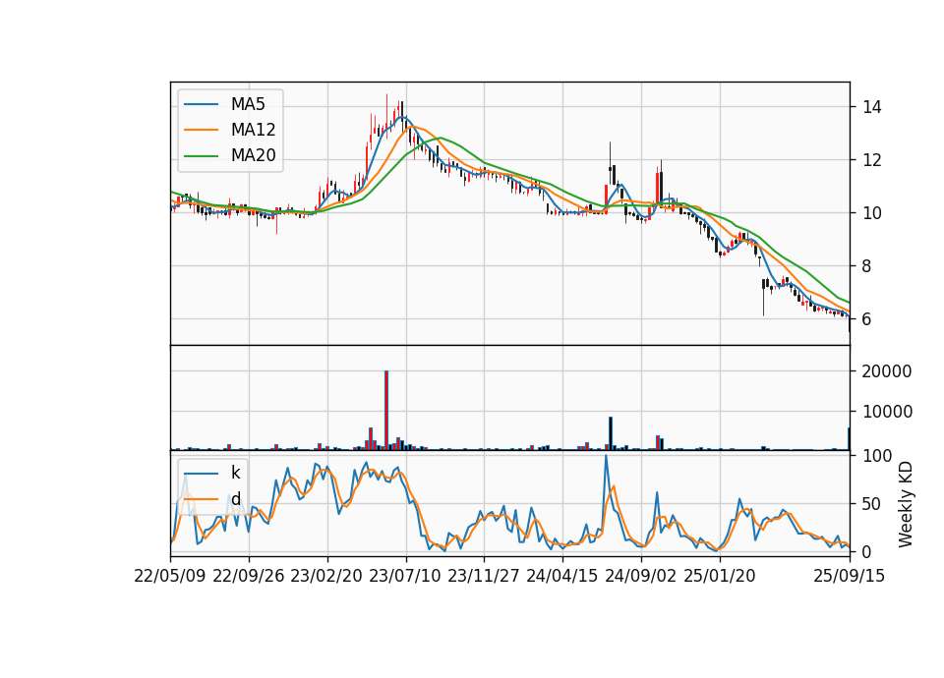
Task: Click the MA12 legend label
Action: 253,130
